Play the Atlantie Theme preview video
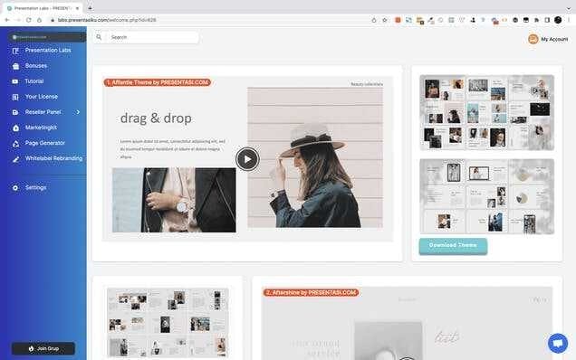The width and height of the screenshot is (576, 360). click(247, 159)
